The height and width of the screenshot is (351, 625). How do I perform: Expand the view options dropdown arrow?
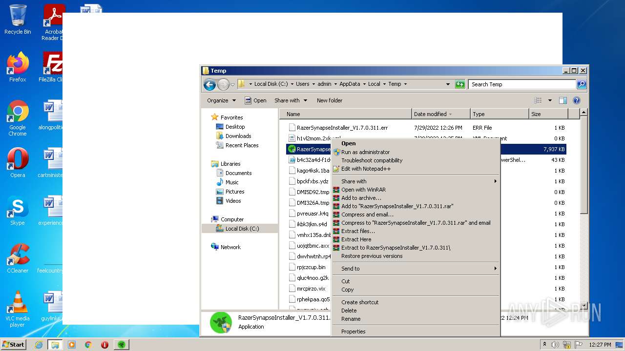coord(550,100)
